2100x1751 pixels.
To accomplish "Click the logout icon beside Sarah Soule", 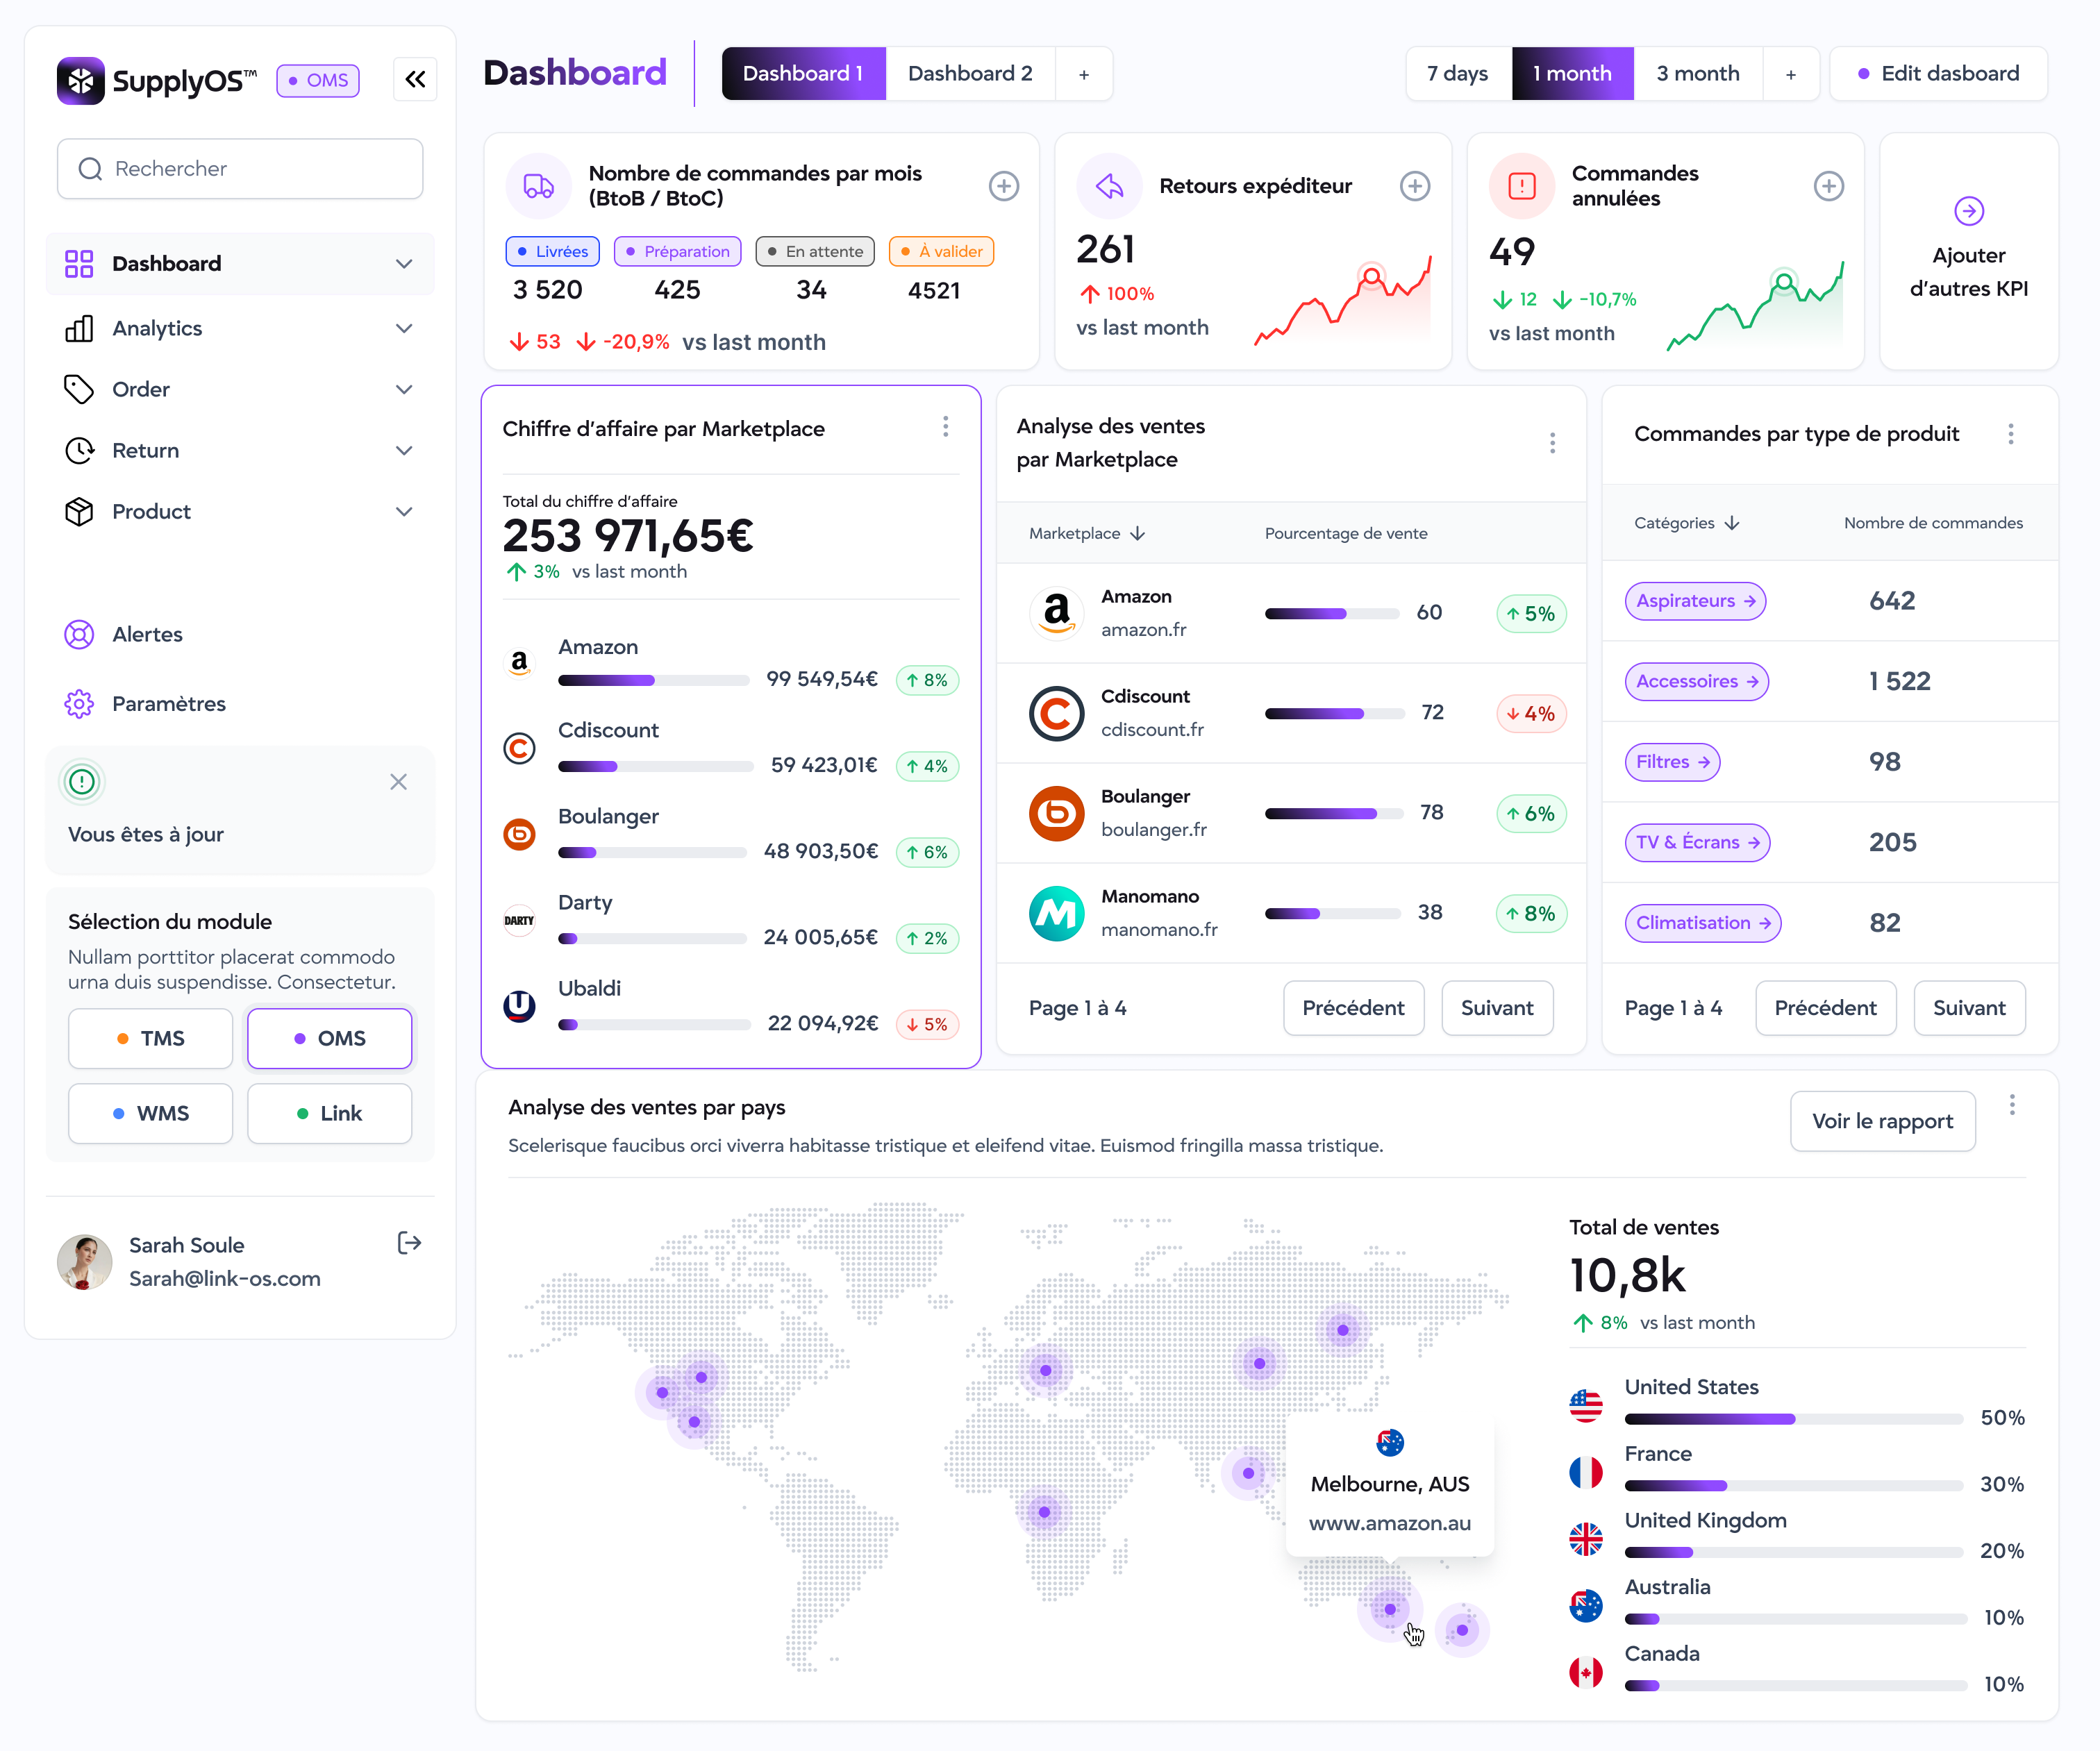I will pyautogui.click(x=409, y=1243).
